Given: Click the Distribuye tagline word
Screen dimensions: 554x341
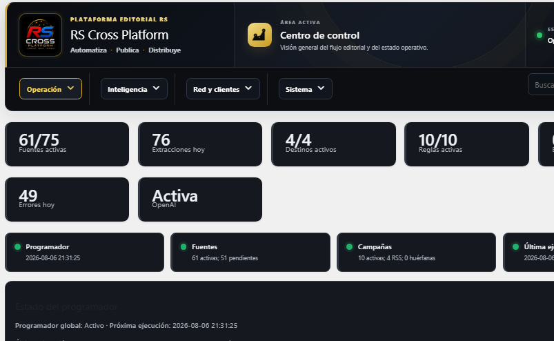Looking at the screenshot, I should (x=165, y=50).
